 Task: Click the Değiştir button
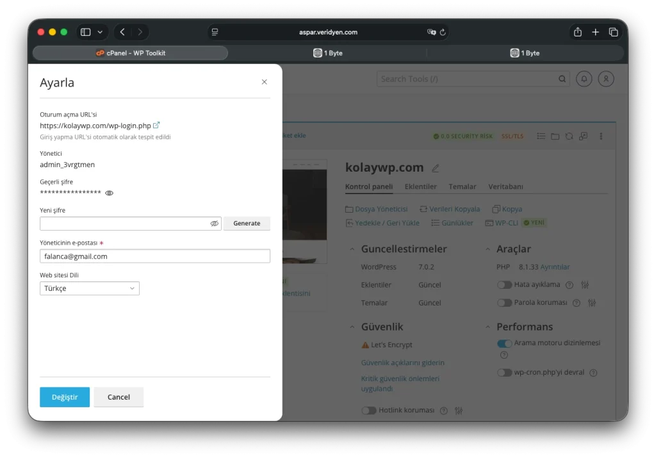pyautogui.click(x=65, y=397)
